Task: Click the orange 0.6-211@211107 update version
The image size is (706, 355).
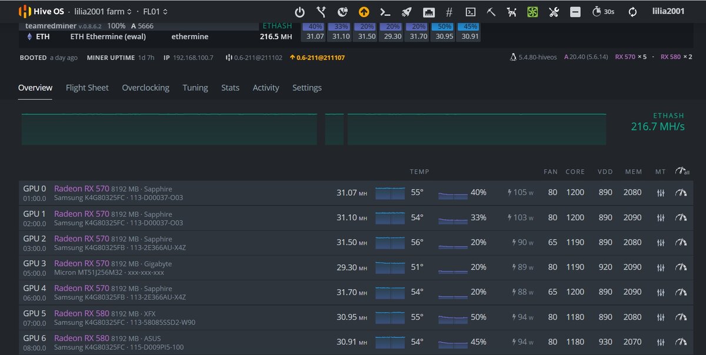Action: click(317, 58)
